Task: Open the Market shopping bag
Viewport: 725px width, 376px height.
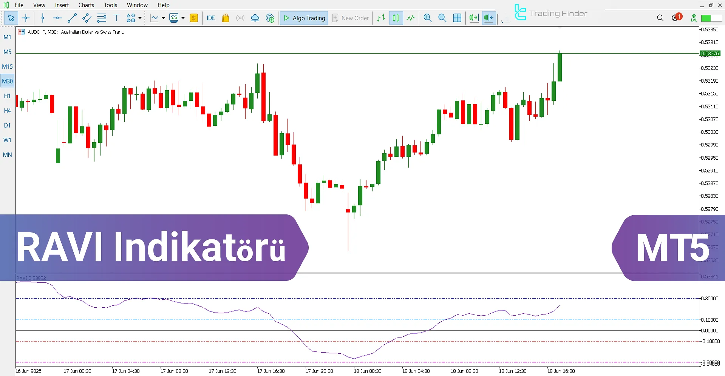Action: click(226, 18)
